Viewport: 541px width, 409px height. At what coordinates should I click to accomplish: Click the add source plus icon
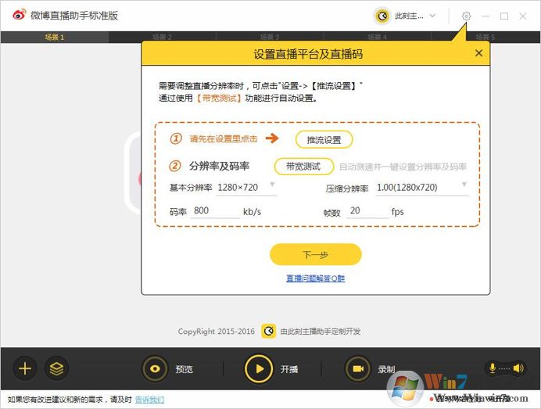point(24,368)
